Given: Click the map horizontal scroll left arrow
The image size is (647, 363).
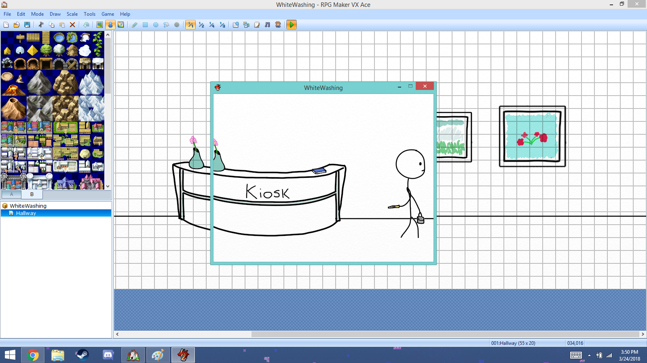Looking at the screenshot, I should (x=117, y=334).
